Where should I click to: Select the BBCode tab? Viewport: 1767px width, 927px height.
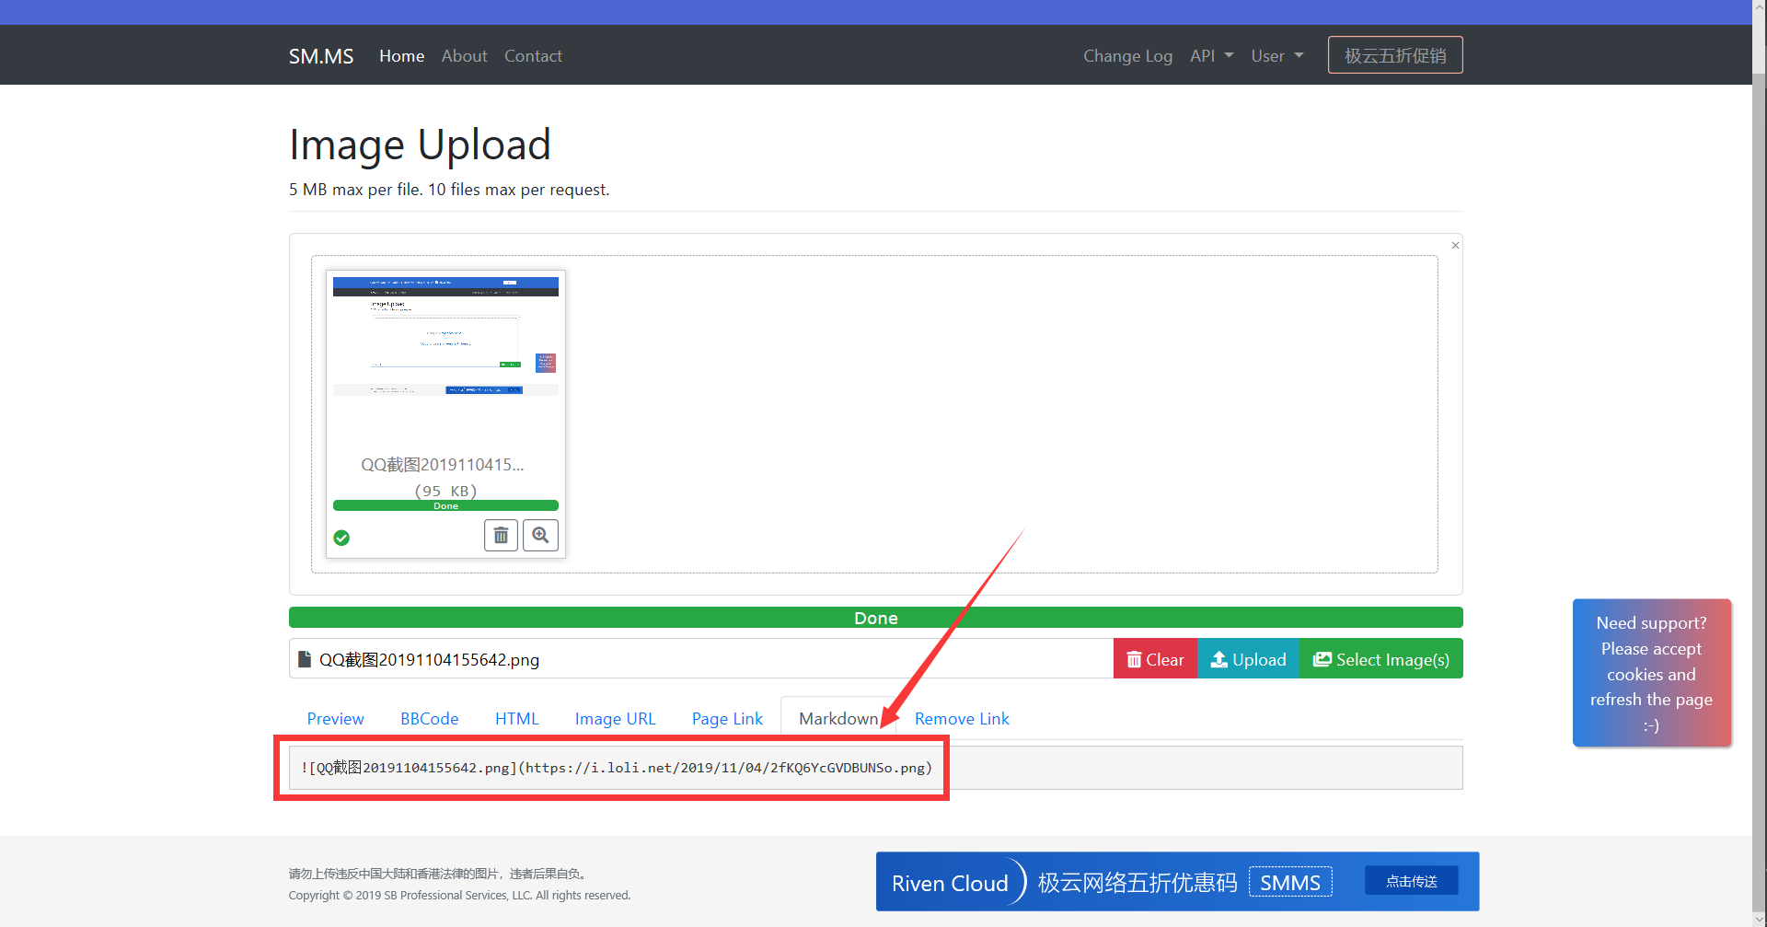(429, 718)
